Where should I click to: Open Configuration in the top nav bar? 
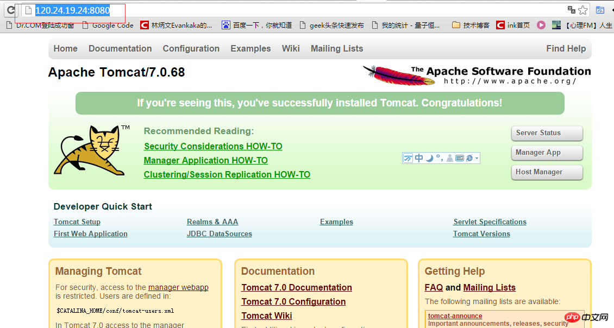pos(191,48)
